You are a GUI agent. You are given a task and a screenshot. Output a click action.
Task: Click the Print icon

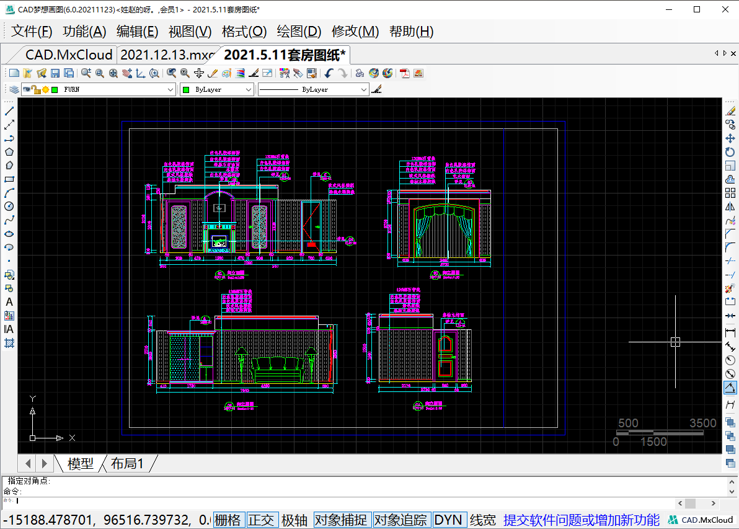[360, 73]
